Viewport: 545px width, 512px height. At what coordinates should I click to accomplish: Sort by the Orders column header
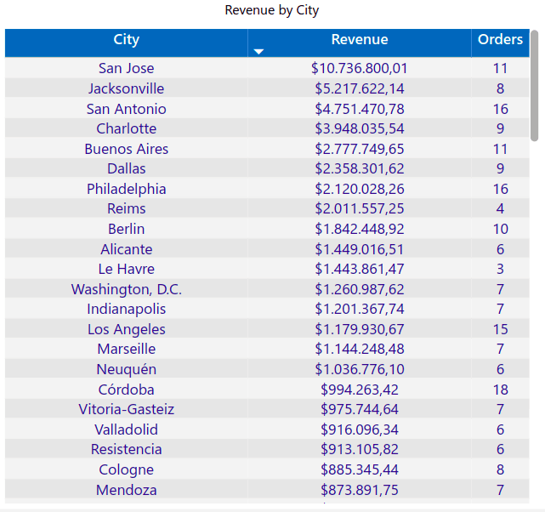pyautogui.click(x=500, y=40)
